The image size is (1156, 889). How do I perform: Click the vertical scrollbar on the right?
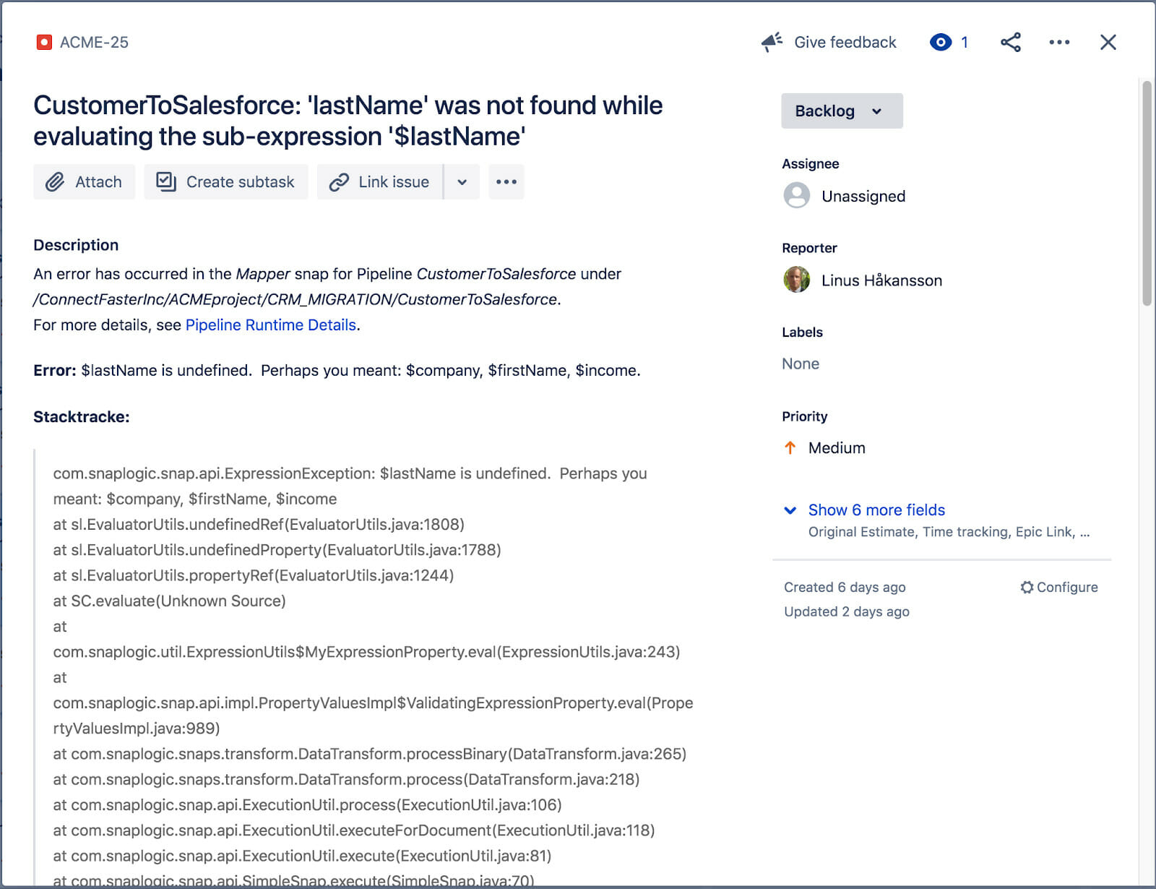[x=1147, y=194]
